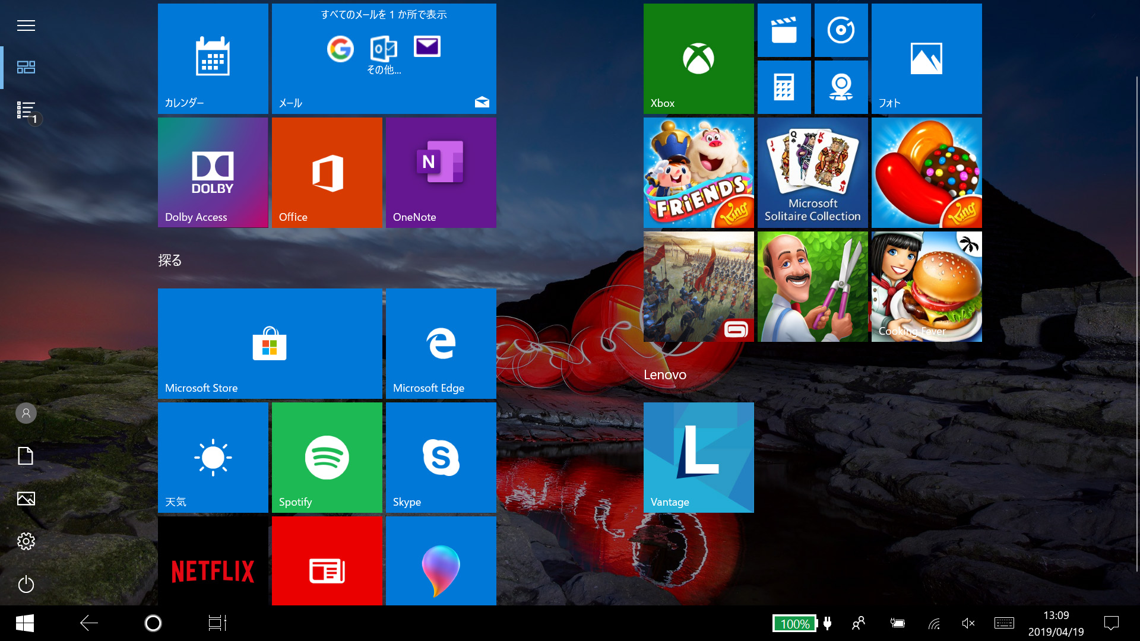This screenshot has height=641, width=1140.
Task: Toggle the muted volume icon in the tray
Action: (x=968, y=623)
